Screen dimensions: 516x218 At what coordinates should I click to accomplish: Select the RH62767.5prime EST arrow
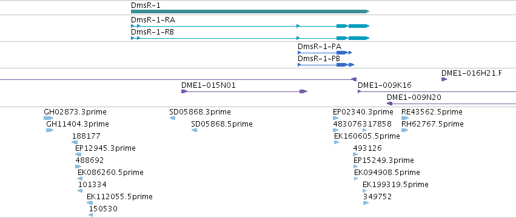405,130
